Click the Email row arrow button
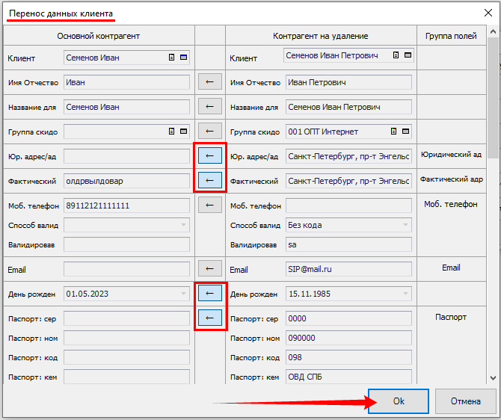Viewport: 501px width, 420px height. click(x=209, y=269)
